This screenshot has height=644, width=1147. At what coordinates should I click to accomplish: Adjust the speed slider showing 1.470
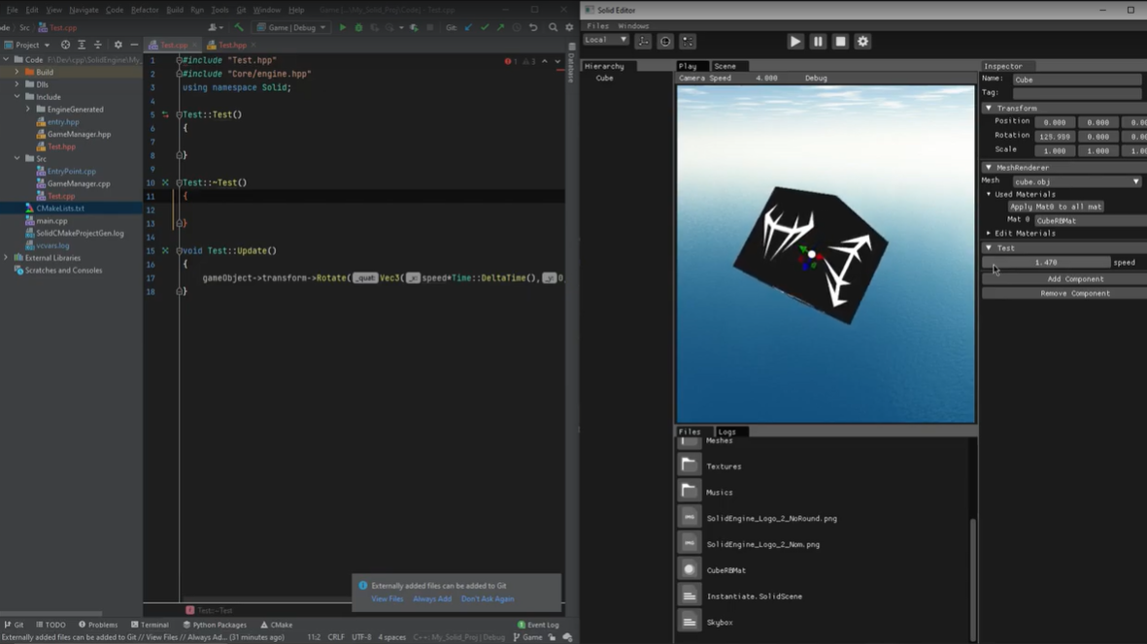click(1046, 262)
